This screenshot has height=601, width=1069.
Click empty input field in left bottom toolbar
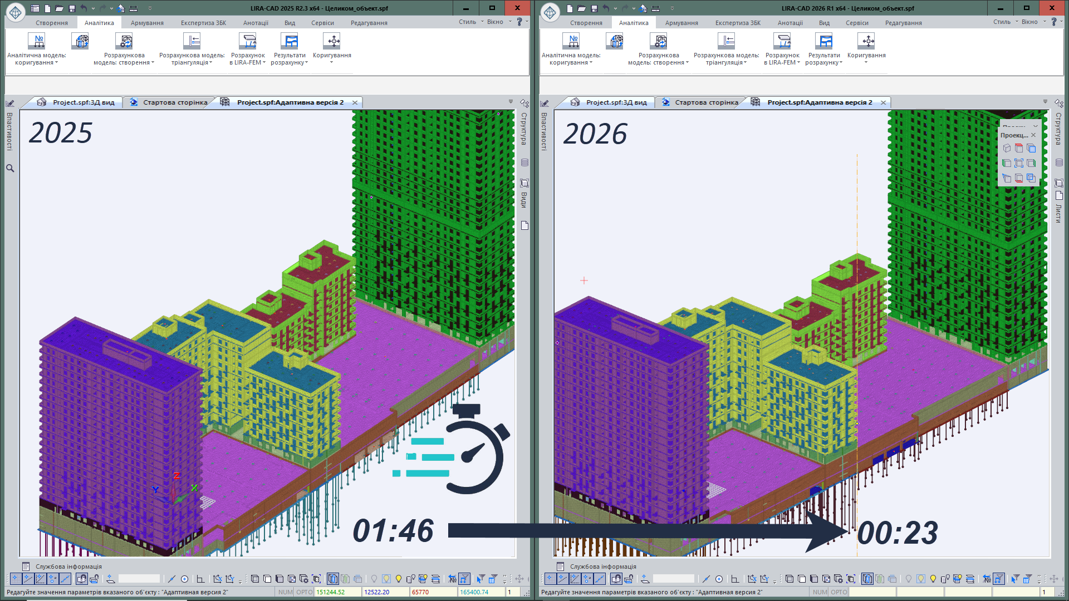point(139,579)
